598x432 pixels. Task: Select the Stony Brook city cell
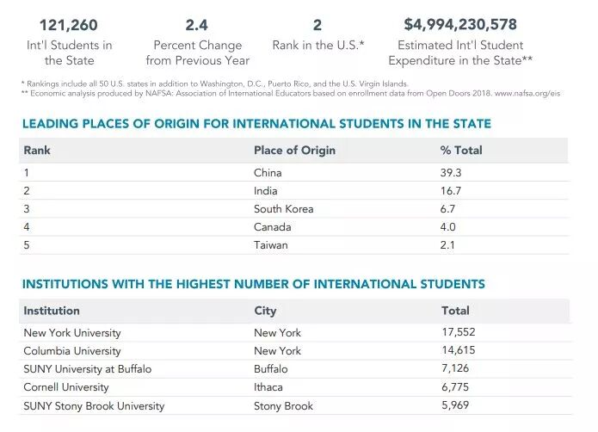click(283, 406)
